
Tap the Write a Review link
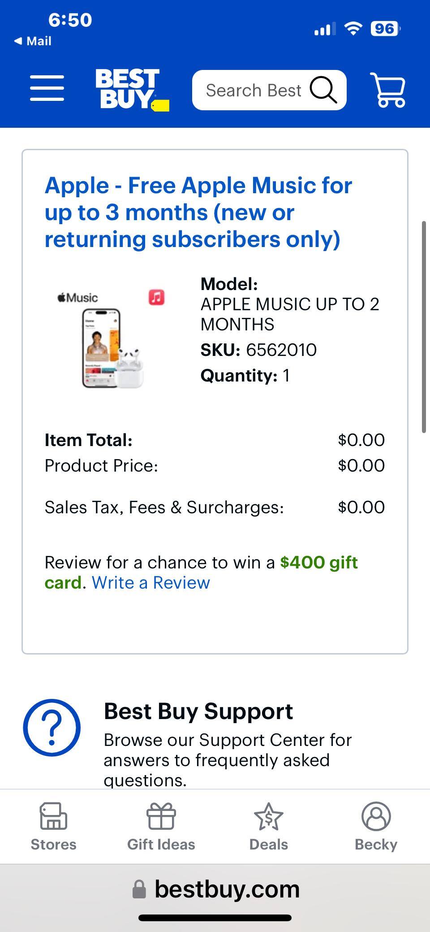tap(151, 583)
